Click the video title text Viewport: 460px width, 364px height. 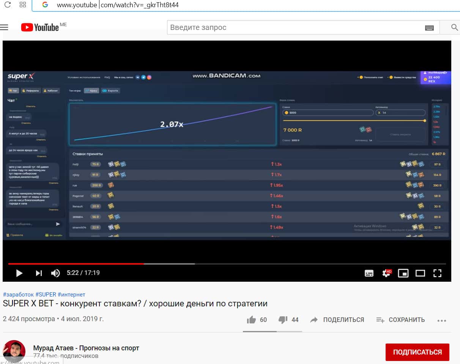(x=135, y=304)
